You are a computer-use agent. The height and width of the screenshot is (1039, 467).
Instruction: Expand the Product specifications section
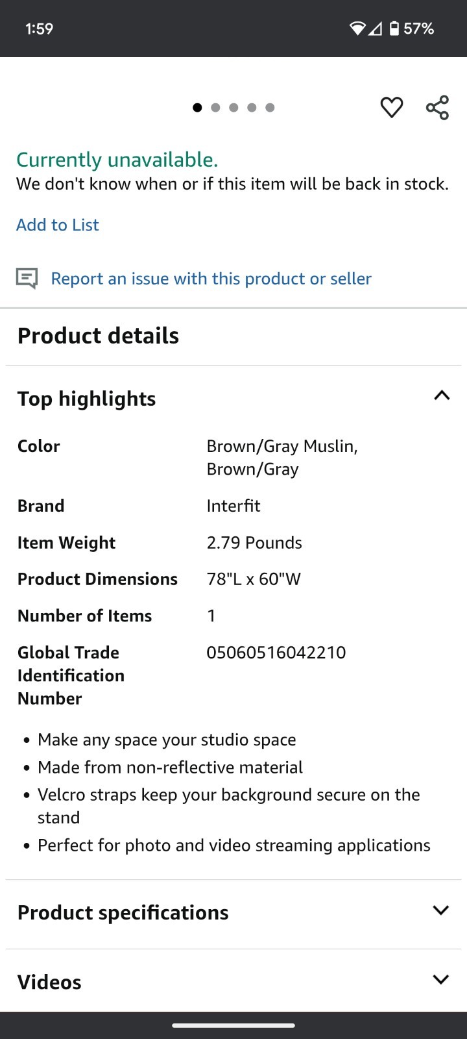click(x=233, y=912)
